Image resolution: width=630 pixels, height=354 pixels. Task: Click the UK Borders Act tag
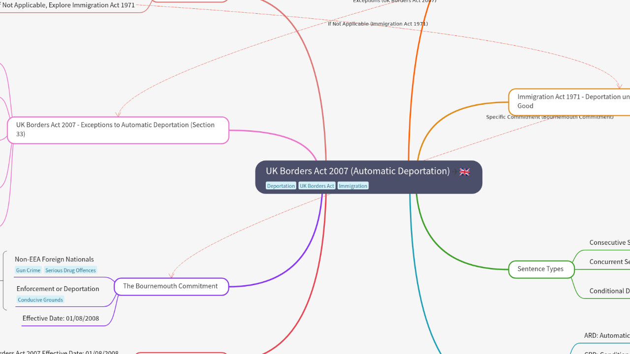[317, 186]
